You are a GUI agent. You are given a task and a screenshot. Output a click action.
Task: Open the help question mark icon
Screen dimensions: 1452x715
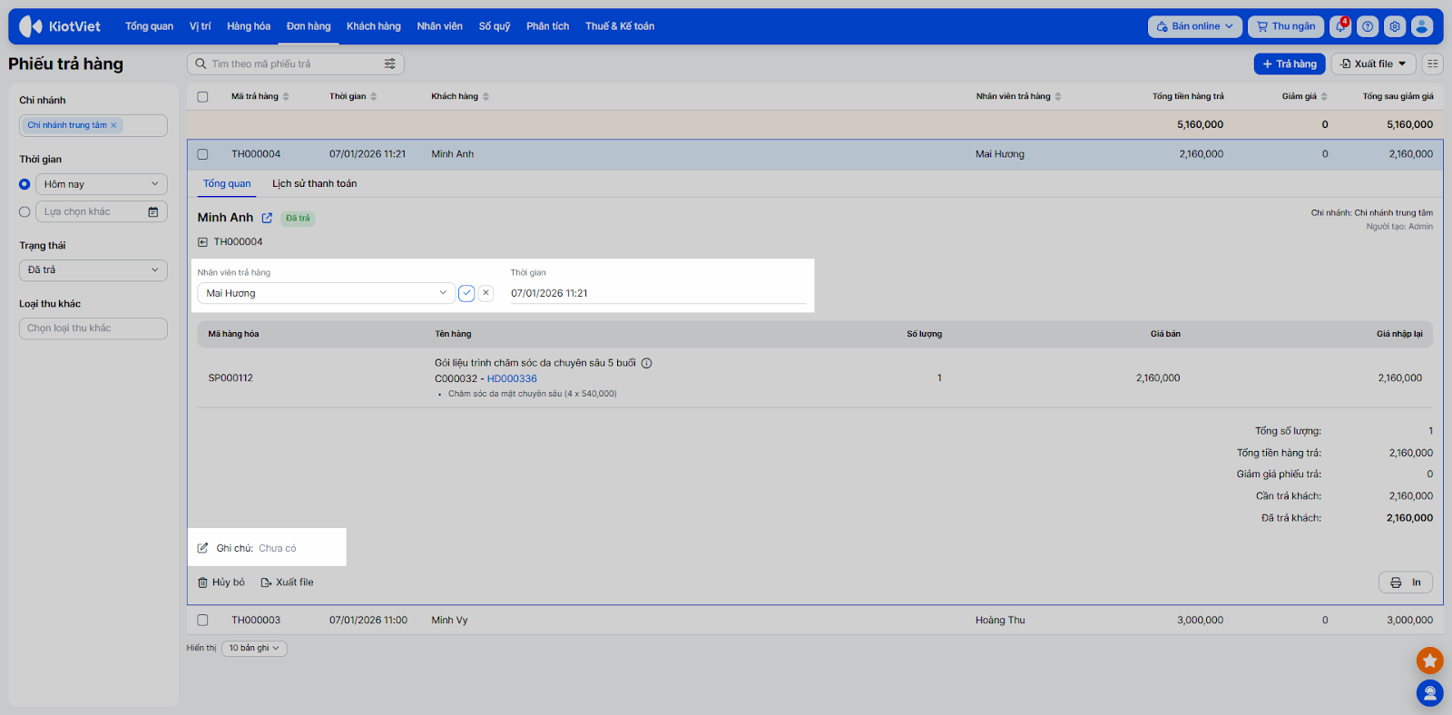pos(1368,26)
